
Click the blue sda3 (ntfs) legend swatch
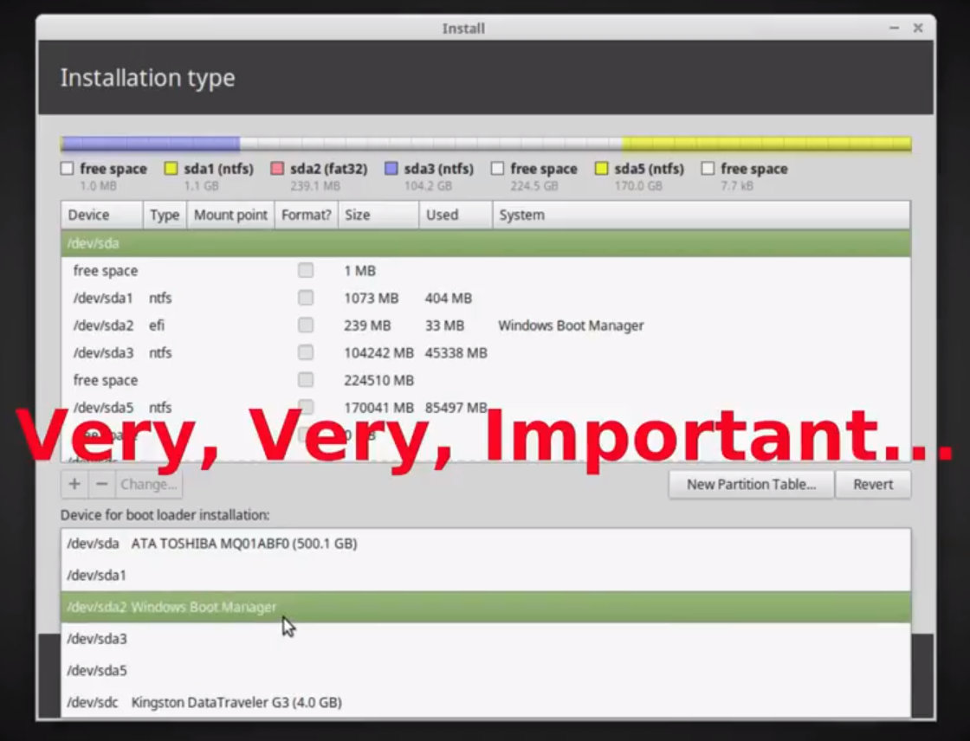pos(391,169)
